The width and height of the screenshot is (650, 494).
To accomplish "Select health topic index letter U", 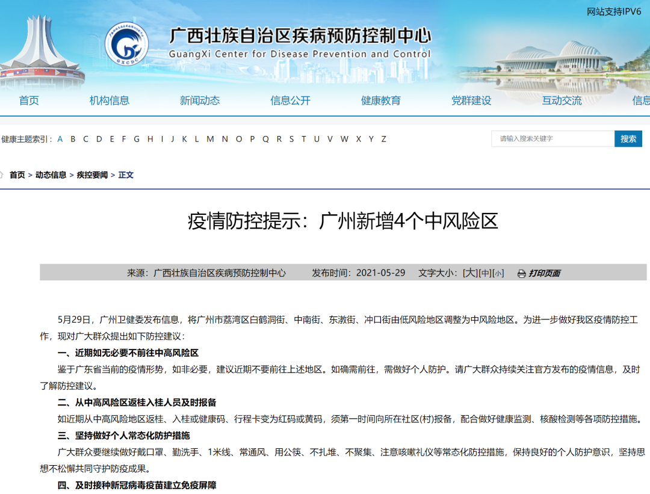I will [317, 139].
